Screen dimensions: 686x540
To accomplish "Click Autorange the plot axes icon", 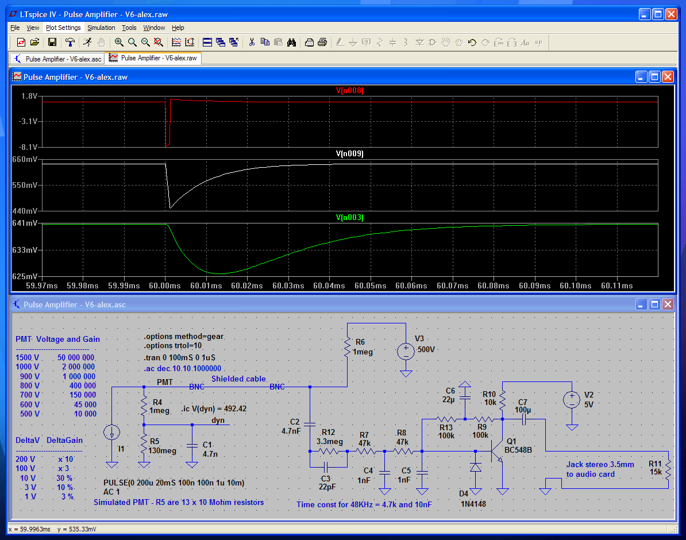I will click(190, 42).
